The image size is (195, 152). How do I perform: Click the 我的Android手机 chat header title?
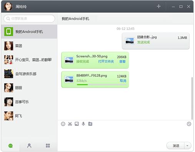click(75, 19)
